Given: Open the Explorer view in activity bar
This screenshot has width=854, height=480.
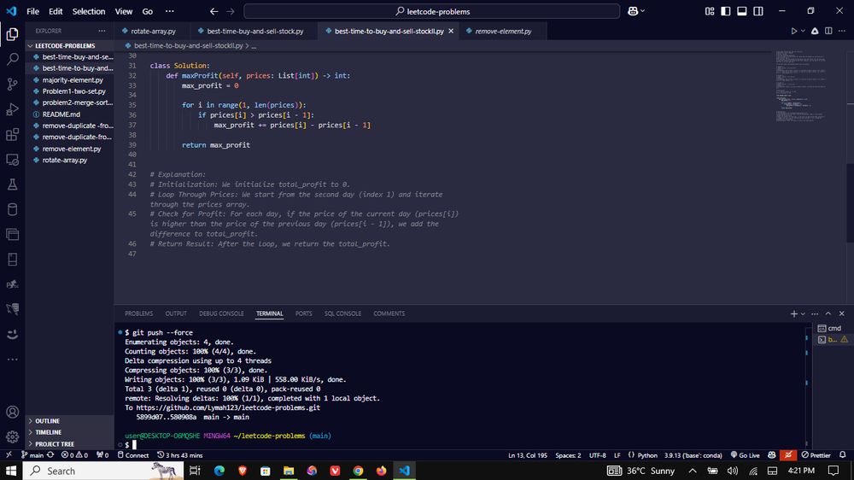Looking at the screenshot, I should click(x=12, y=34).
